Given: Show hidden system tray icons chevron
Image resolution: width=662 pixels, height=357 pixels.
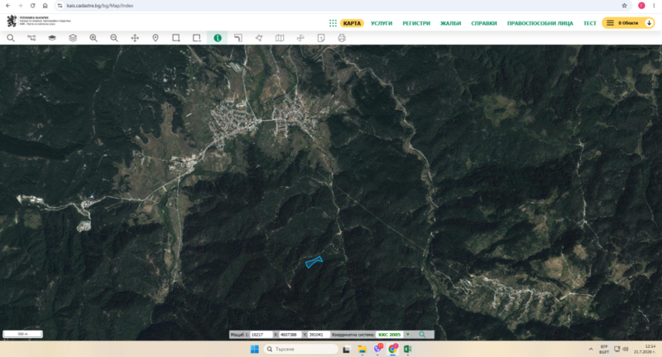Looking at the screenshot, I should 591,349.
